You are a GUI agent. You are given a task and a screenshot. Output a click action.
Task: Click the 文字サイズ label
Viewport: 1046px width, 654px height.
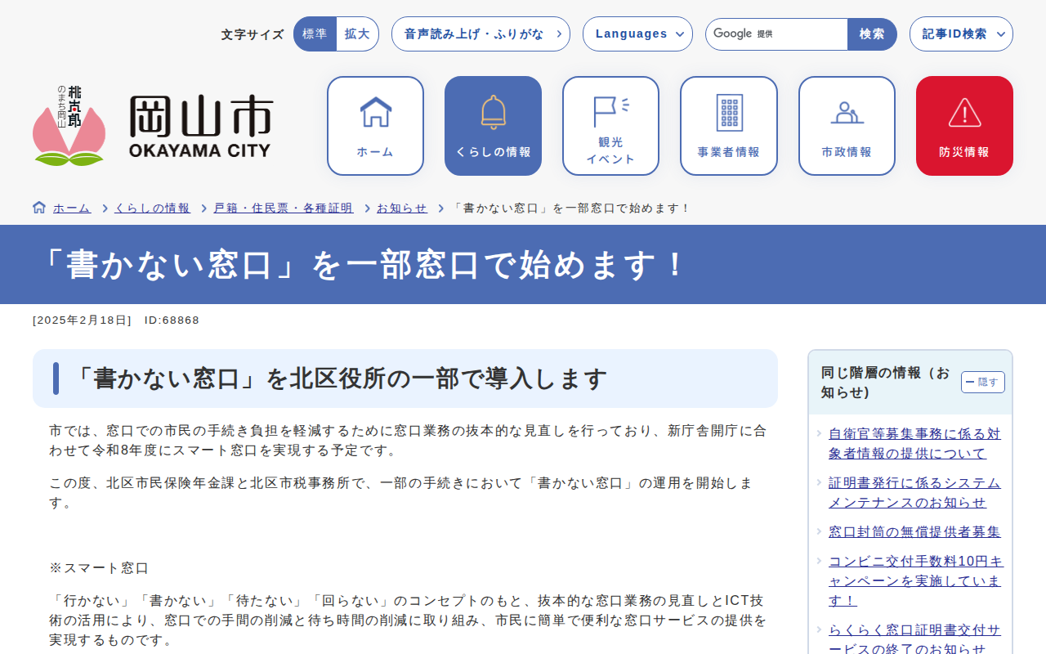pyautogui.click(x=253, y=34)
